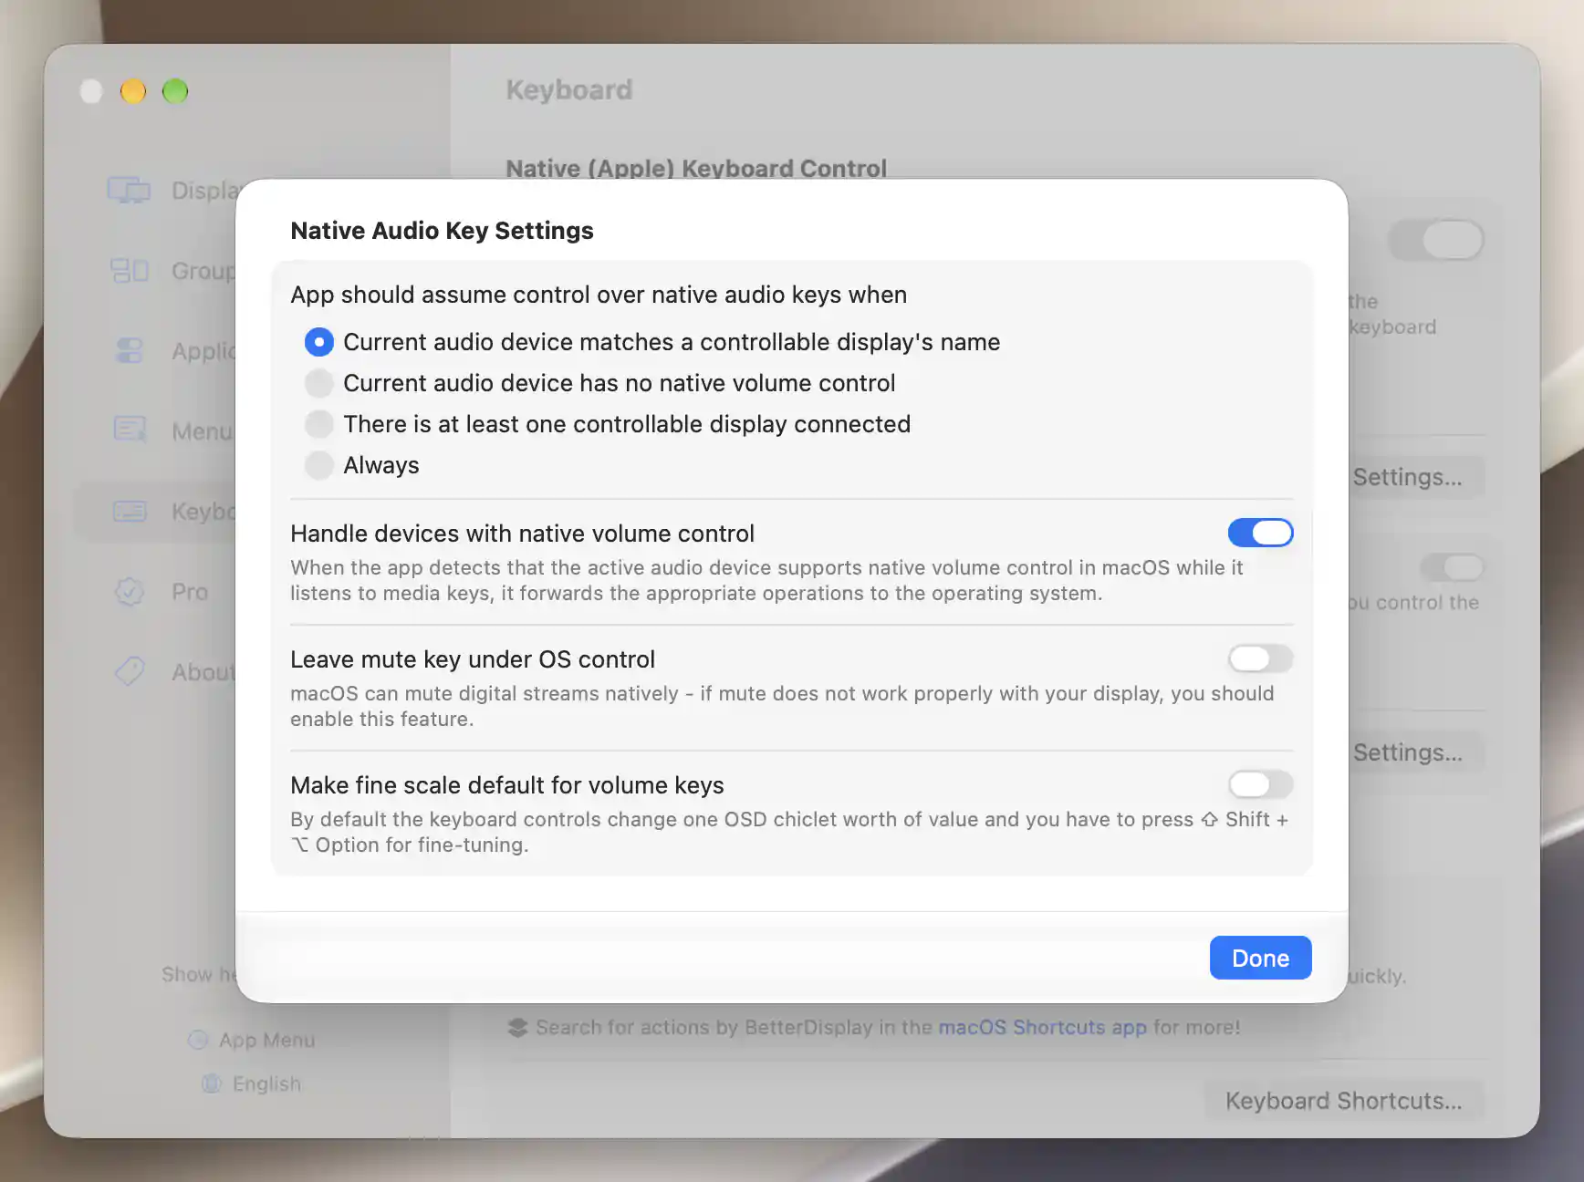Click the globe icon next to English
Screen dimensions: 1584x1182
coord(212,1083)
